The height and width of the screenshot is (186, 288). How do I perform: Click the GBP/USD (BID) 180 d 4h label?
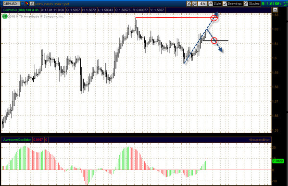[x=21, y=10]
